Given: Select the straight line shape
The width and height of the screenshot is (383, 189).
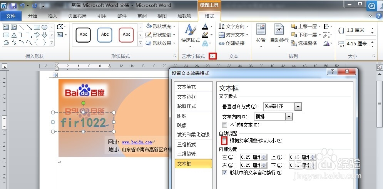Looking at the screenshot, I should [22, 27].
